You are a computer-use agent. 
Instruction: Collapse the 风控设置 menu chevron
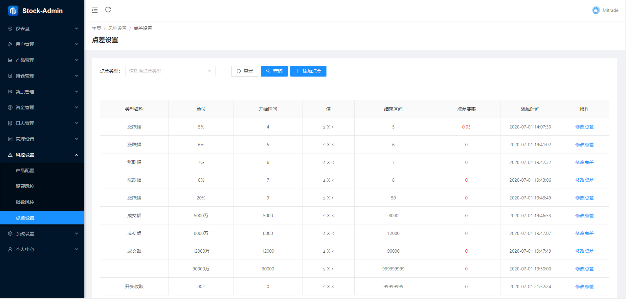pyautogui.click(x=77, y=155)
